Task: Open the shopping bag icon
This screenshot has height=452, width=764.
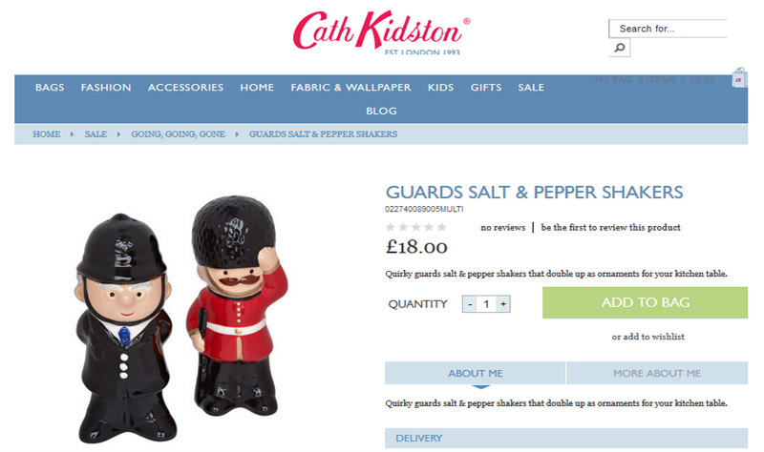Action: click(738, 78)
